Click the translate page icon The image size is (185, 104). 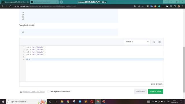pyautogui.click(x=135, y=6)
